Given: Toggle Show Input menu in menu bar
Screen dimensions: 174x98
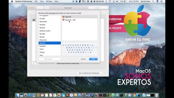Looking at the screenshot, I should (x=56, y=63).
